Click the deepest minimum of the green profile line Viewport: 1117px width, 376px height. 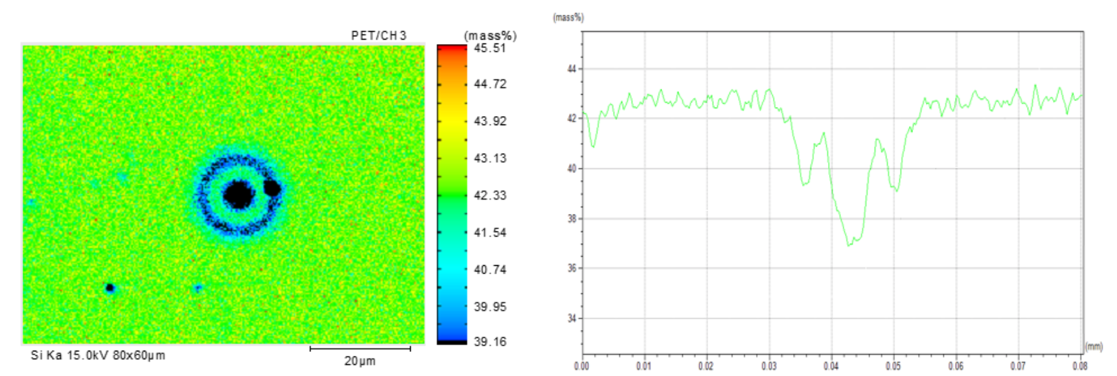[849, 245]
